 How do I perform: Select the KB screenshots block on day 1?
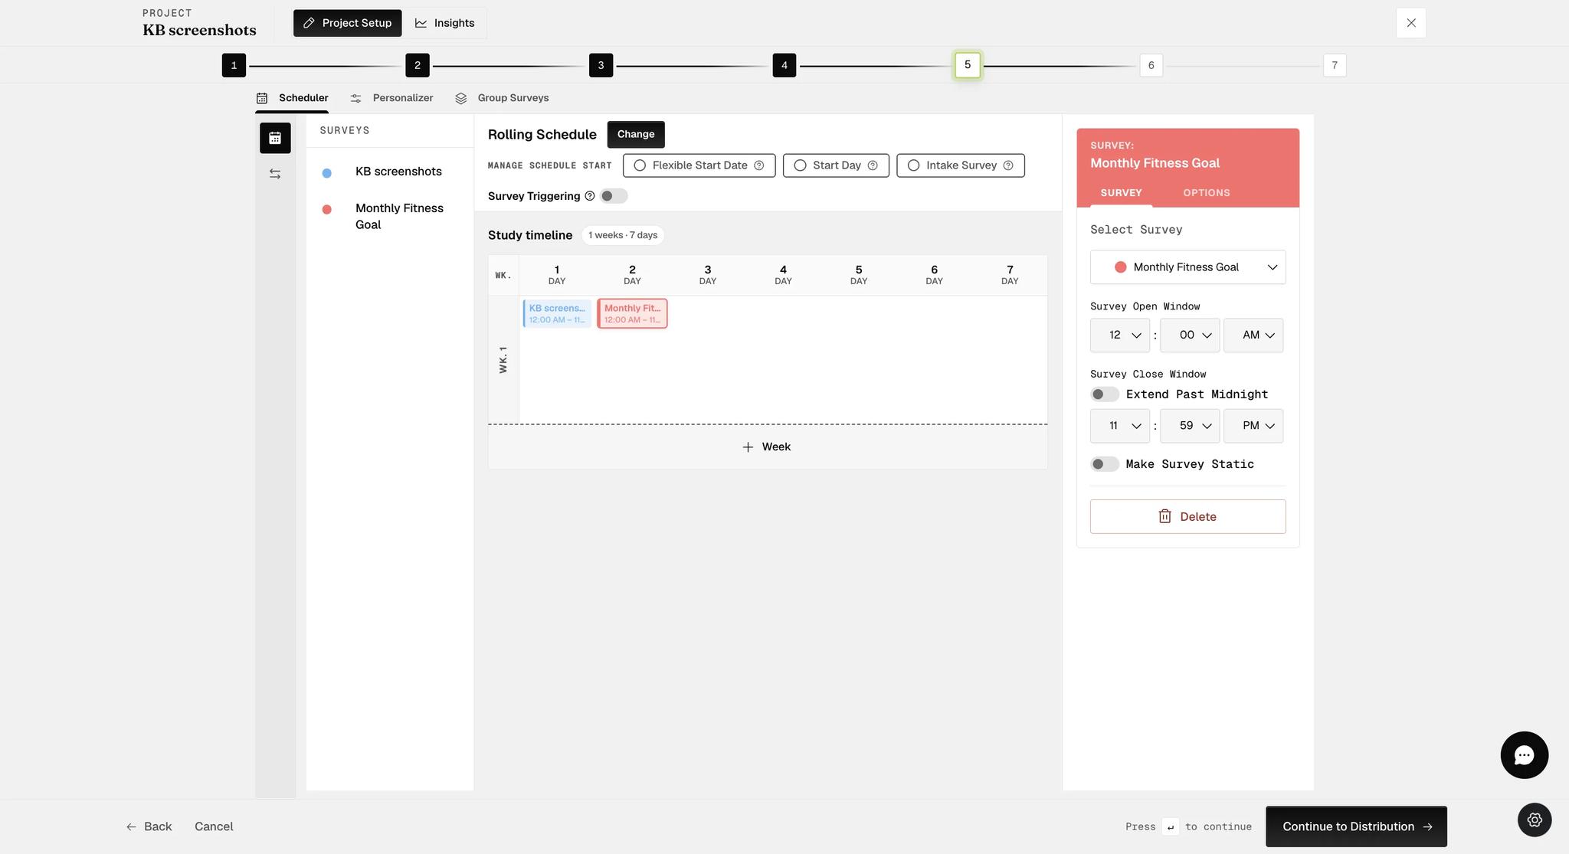(x=557, y=313)
